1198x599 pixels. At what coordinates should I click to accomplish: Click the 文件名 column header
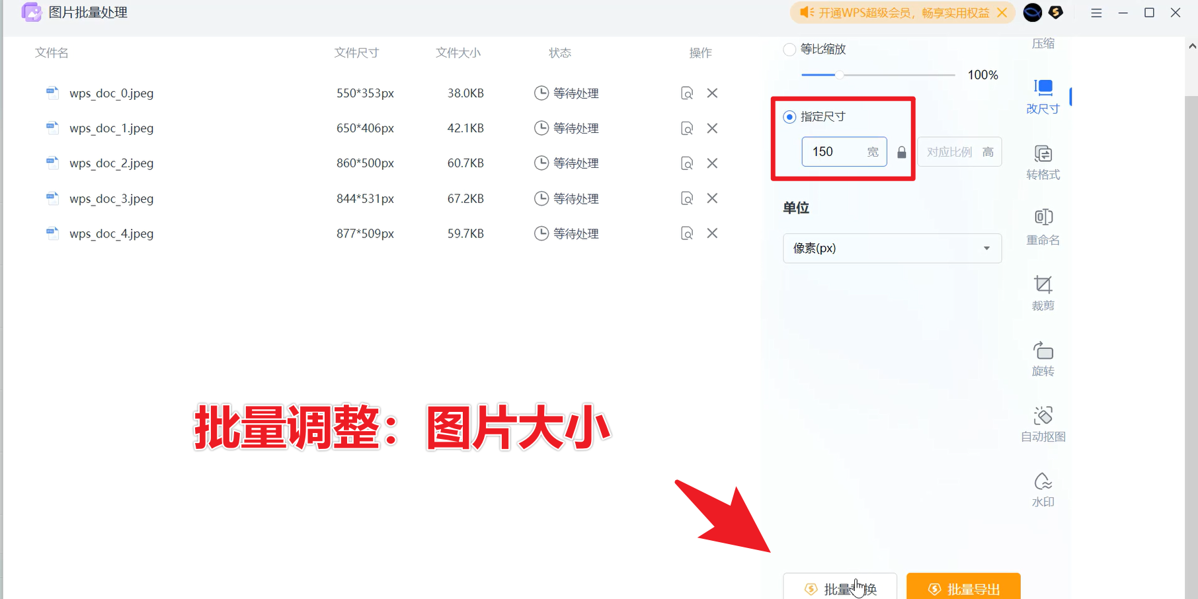pos(52,53)
